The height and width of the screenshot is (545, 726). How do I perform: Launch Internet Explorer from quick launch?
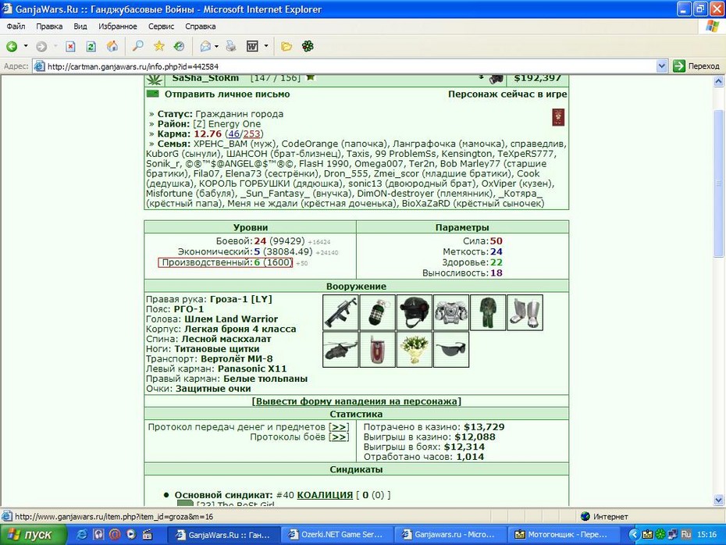(x=82, y=534)
